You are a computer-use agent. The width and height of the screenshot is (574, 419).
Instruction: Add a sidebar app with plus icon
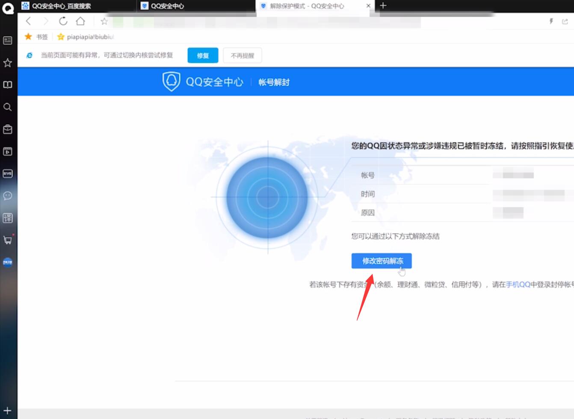[8, 411]
